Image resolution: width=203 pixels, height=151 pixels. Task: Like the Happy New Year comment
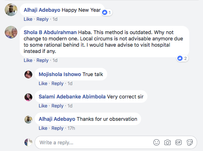tap(28, 19)
